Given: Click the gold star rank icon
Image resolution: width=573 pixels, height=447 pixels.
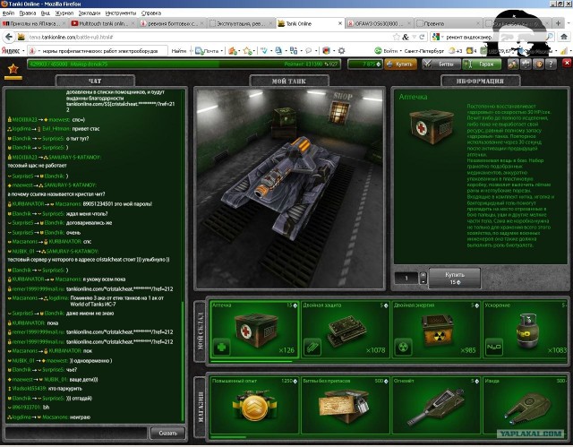Looking at the screenshot, I should click(13, 69).
